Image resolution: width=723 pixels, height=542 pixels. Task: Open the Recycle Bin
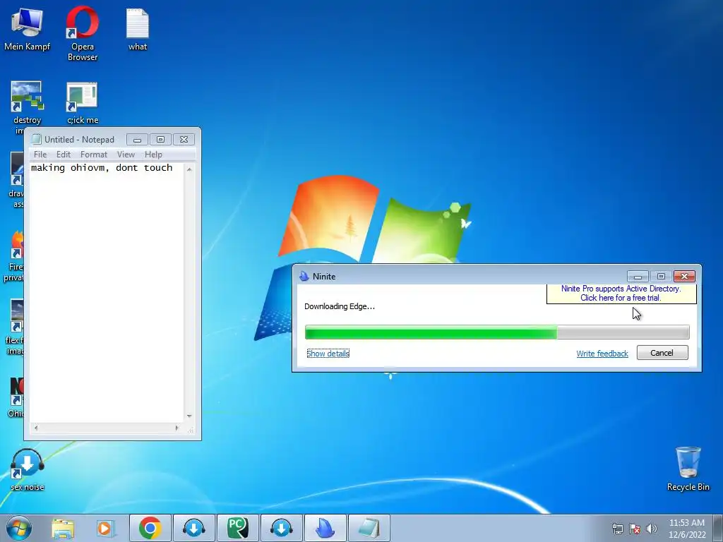[688, 468]
